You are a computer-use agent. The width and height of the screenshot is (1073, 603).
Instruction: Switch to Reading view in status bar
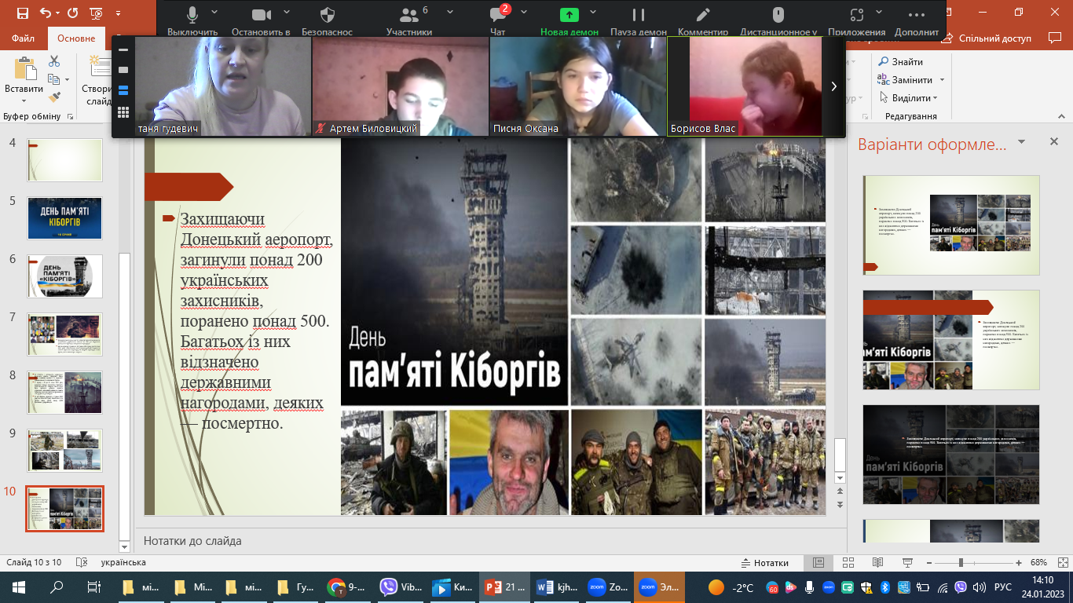(877, 562)
